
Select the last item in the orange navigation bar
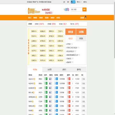pos(58,18)
